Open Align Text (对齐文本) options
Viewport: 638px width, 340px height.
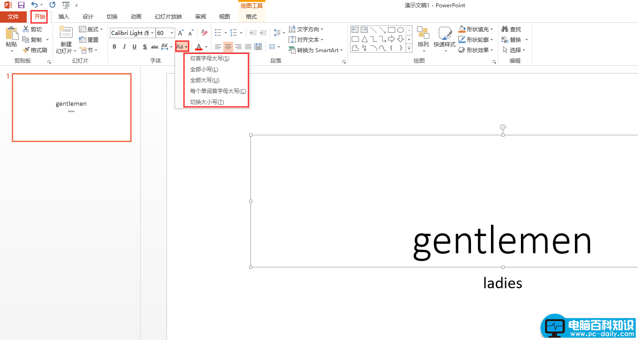[x=306, y=39]
